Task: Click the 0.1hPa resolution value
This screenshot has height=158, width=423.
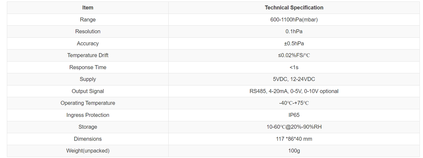Action: tap(294, 31)
